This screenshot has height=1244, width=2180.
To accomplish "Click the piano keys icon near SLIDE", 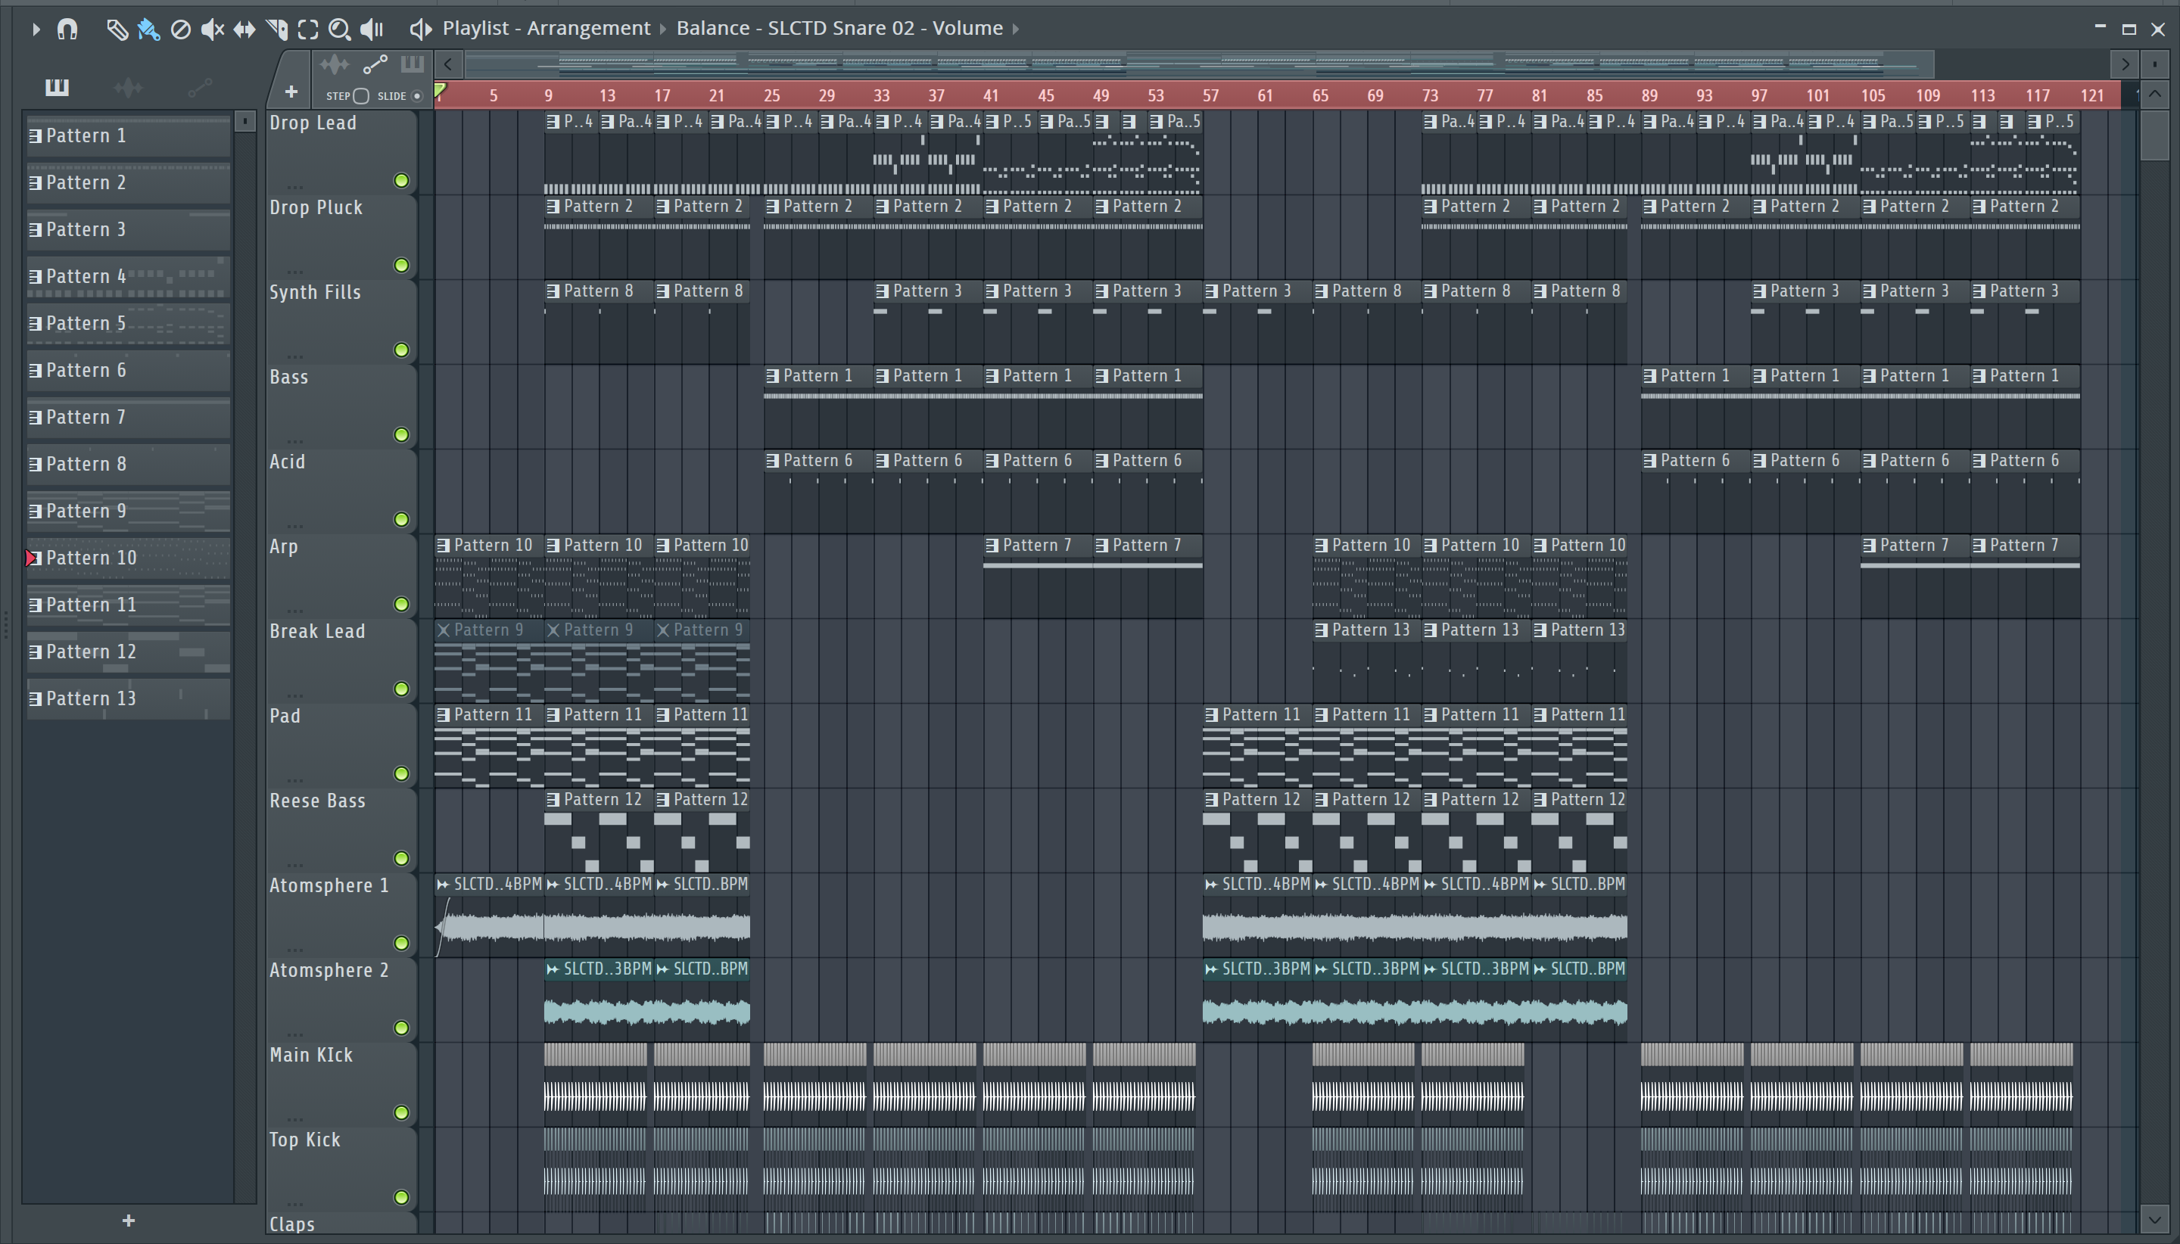I will (x=412, y=64).
